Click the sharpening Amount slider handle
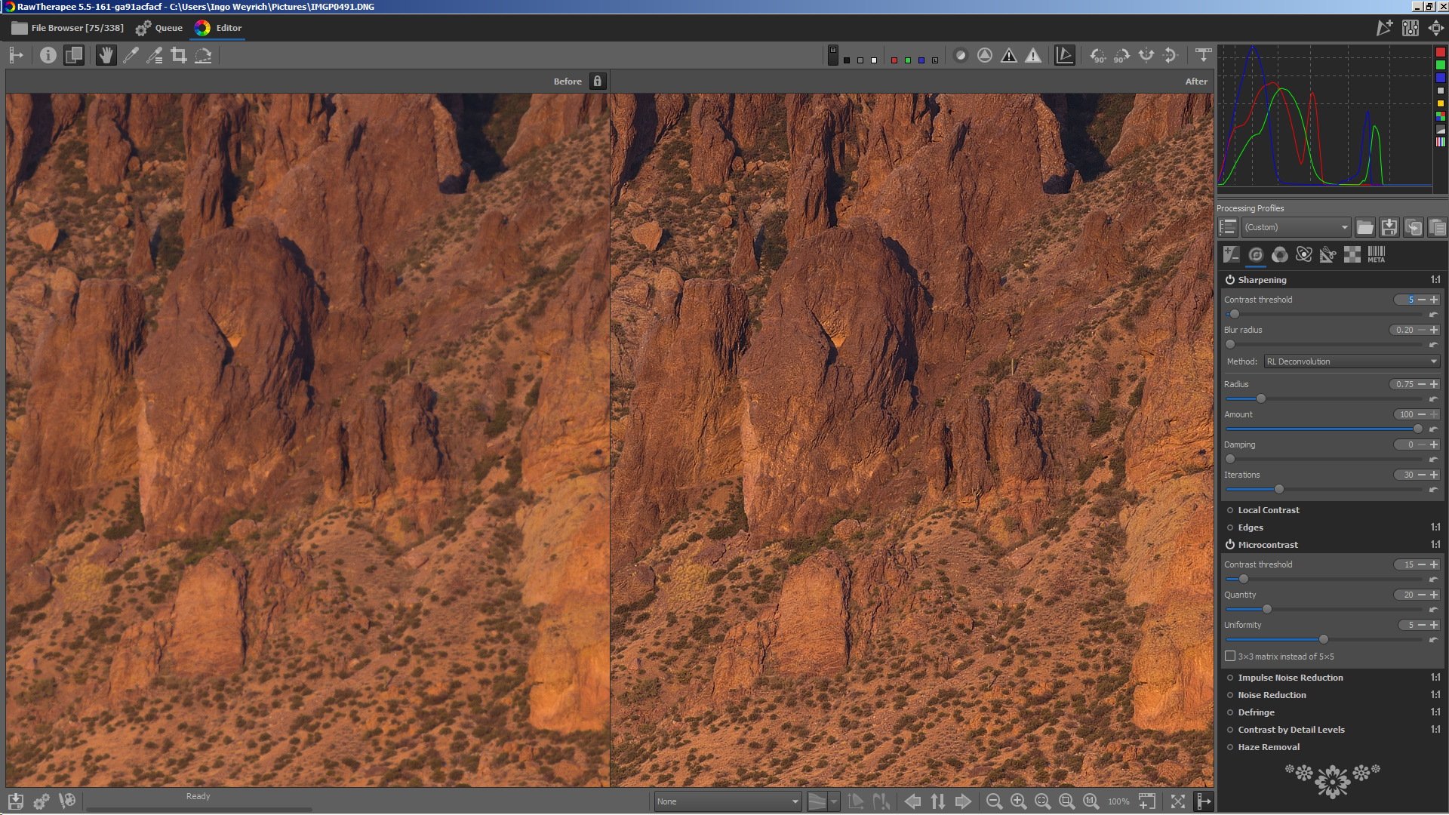Image resolution: width=1449 pixels, height=815 pixels. [x=1417, y=429]
